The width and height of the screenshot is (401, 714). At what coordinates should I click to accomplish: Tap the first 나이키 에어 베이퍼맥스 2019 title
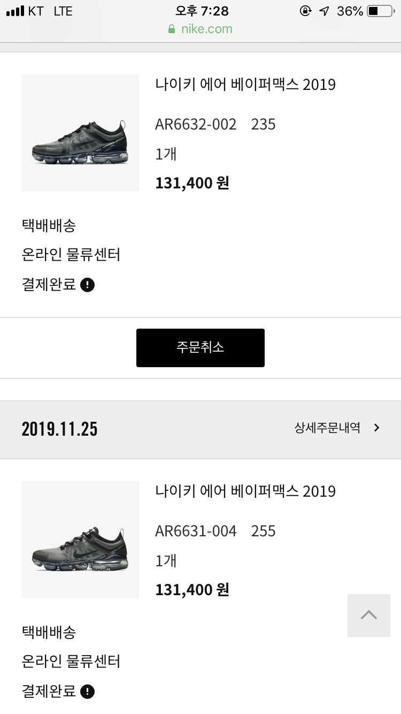click(245, 85)
